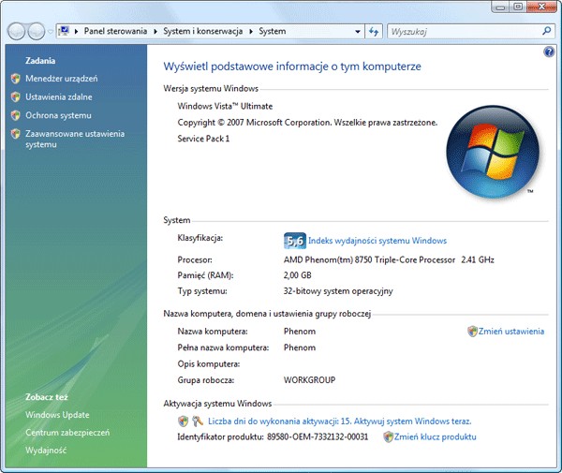Open Indeks wydajności systemu Windows link

[377, 241]
